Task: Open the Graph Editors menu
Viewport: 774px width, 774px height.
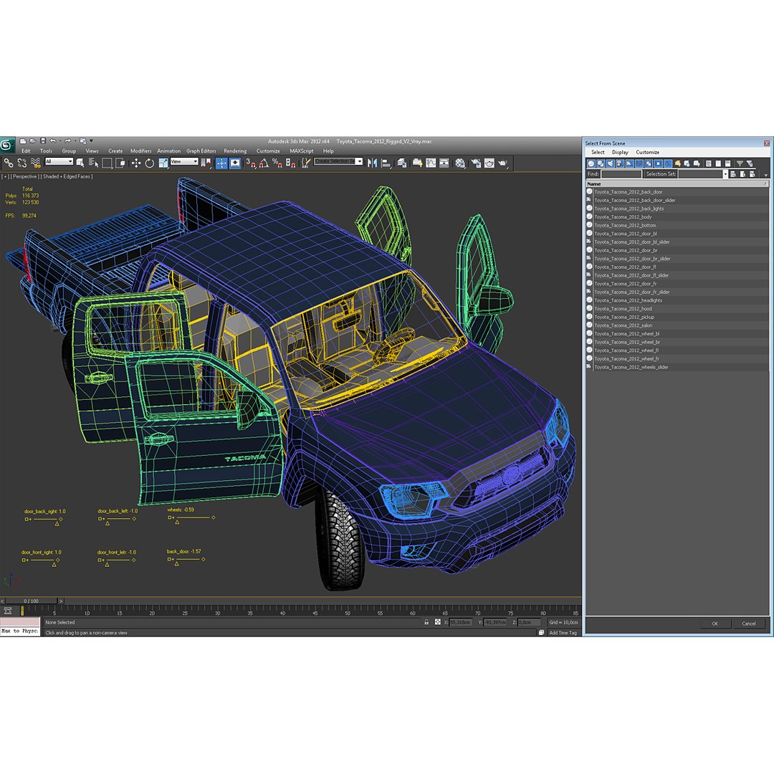Action: point(201,151)
